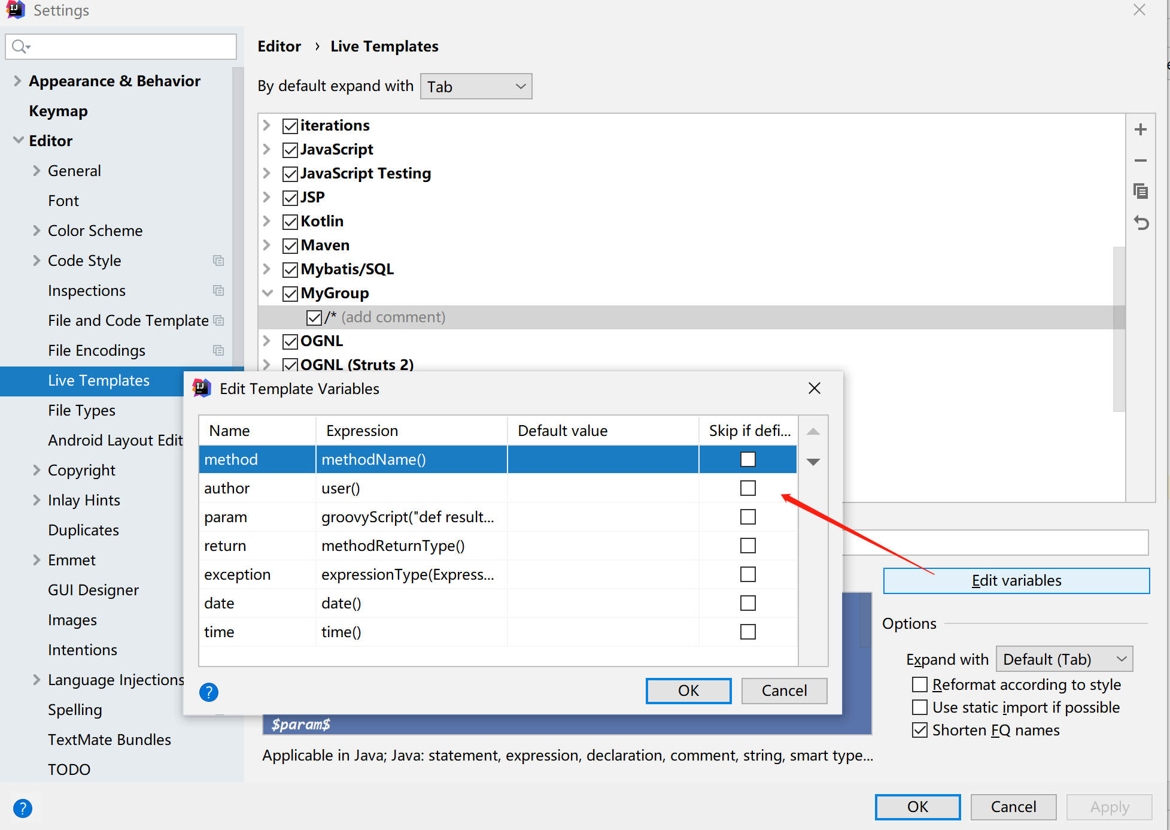Click the minus icon to remove template

(1140, 160)
